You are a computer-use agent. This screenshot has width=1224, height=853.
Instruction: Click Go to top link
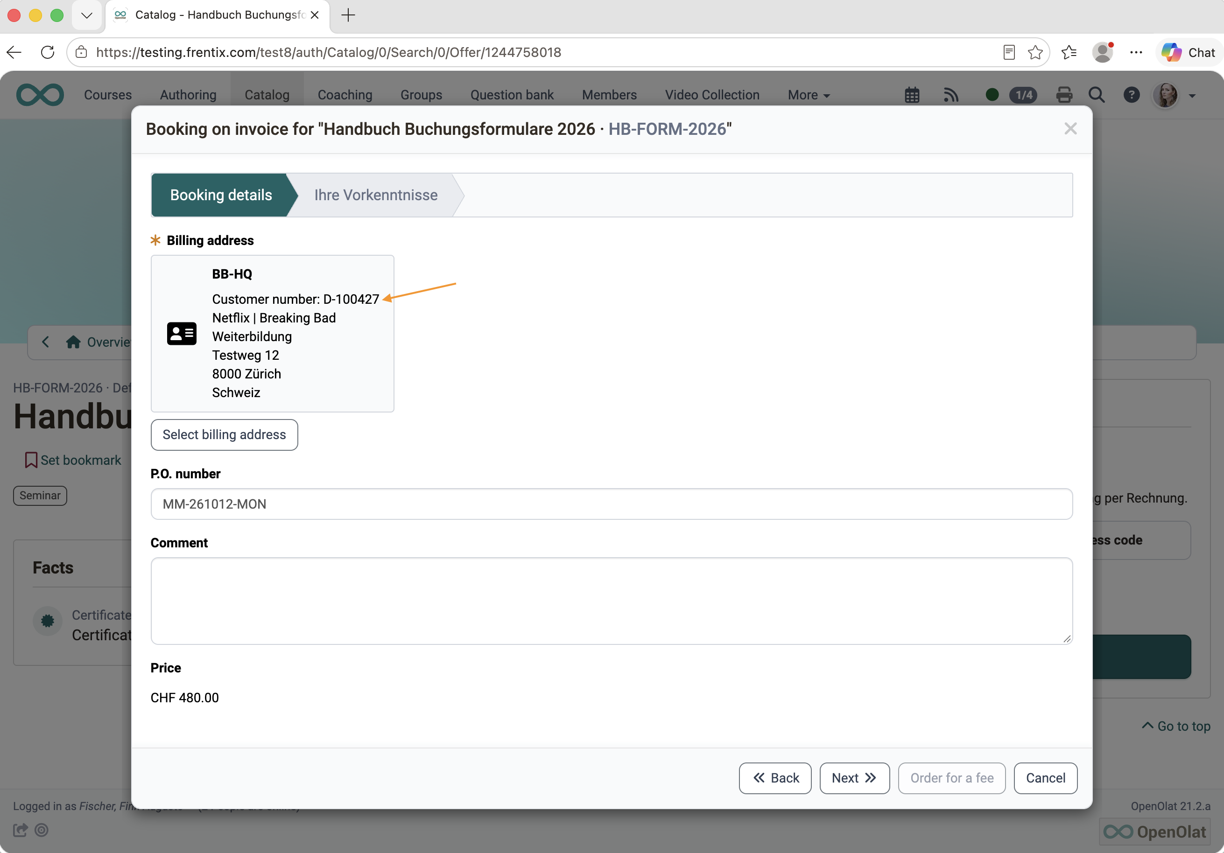(x=1176, y=726)
